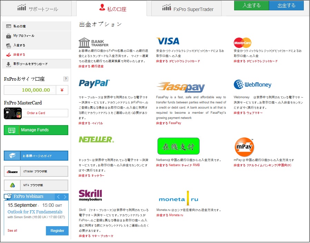Select 出金する in the sidebar menu

(36, 55)
